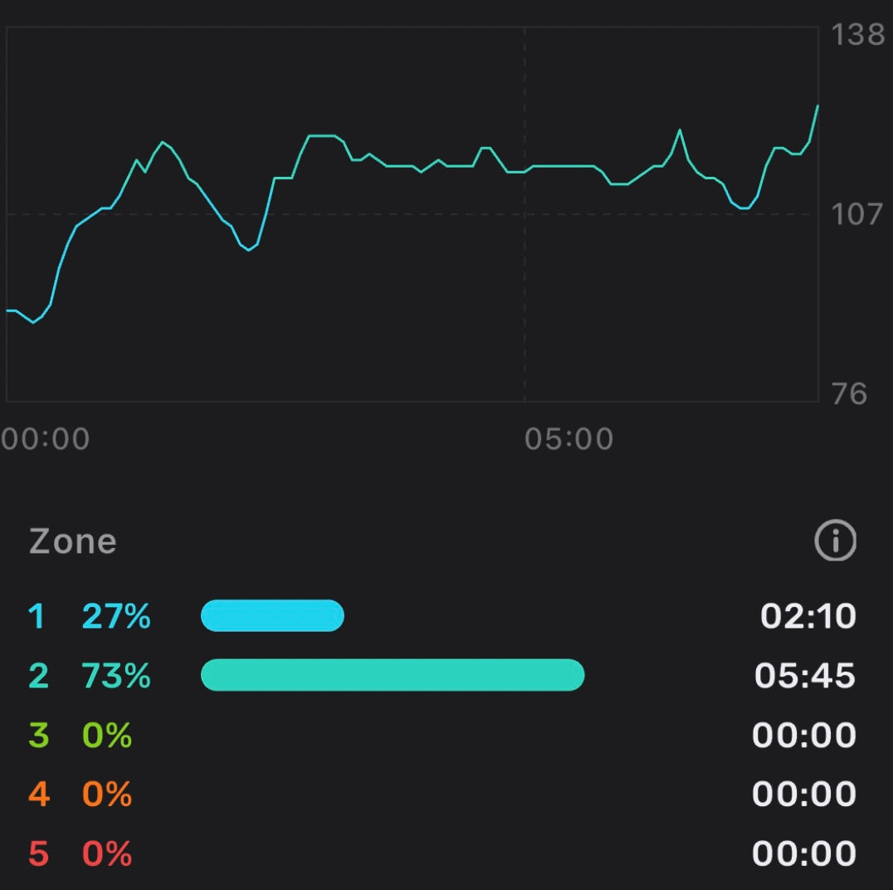
Task: Tap the 05:45 Zone 2 duration
Action: (804, 676)
